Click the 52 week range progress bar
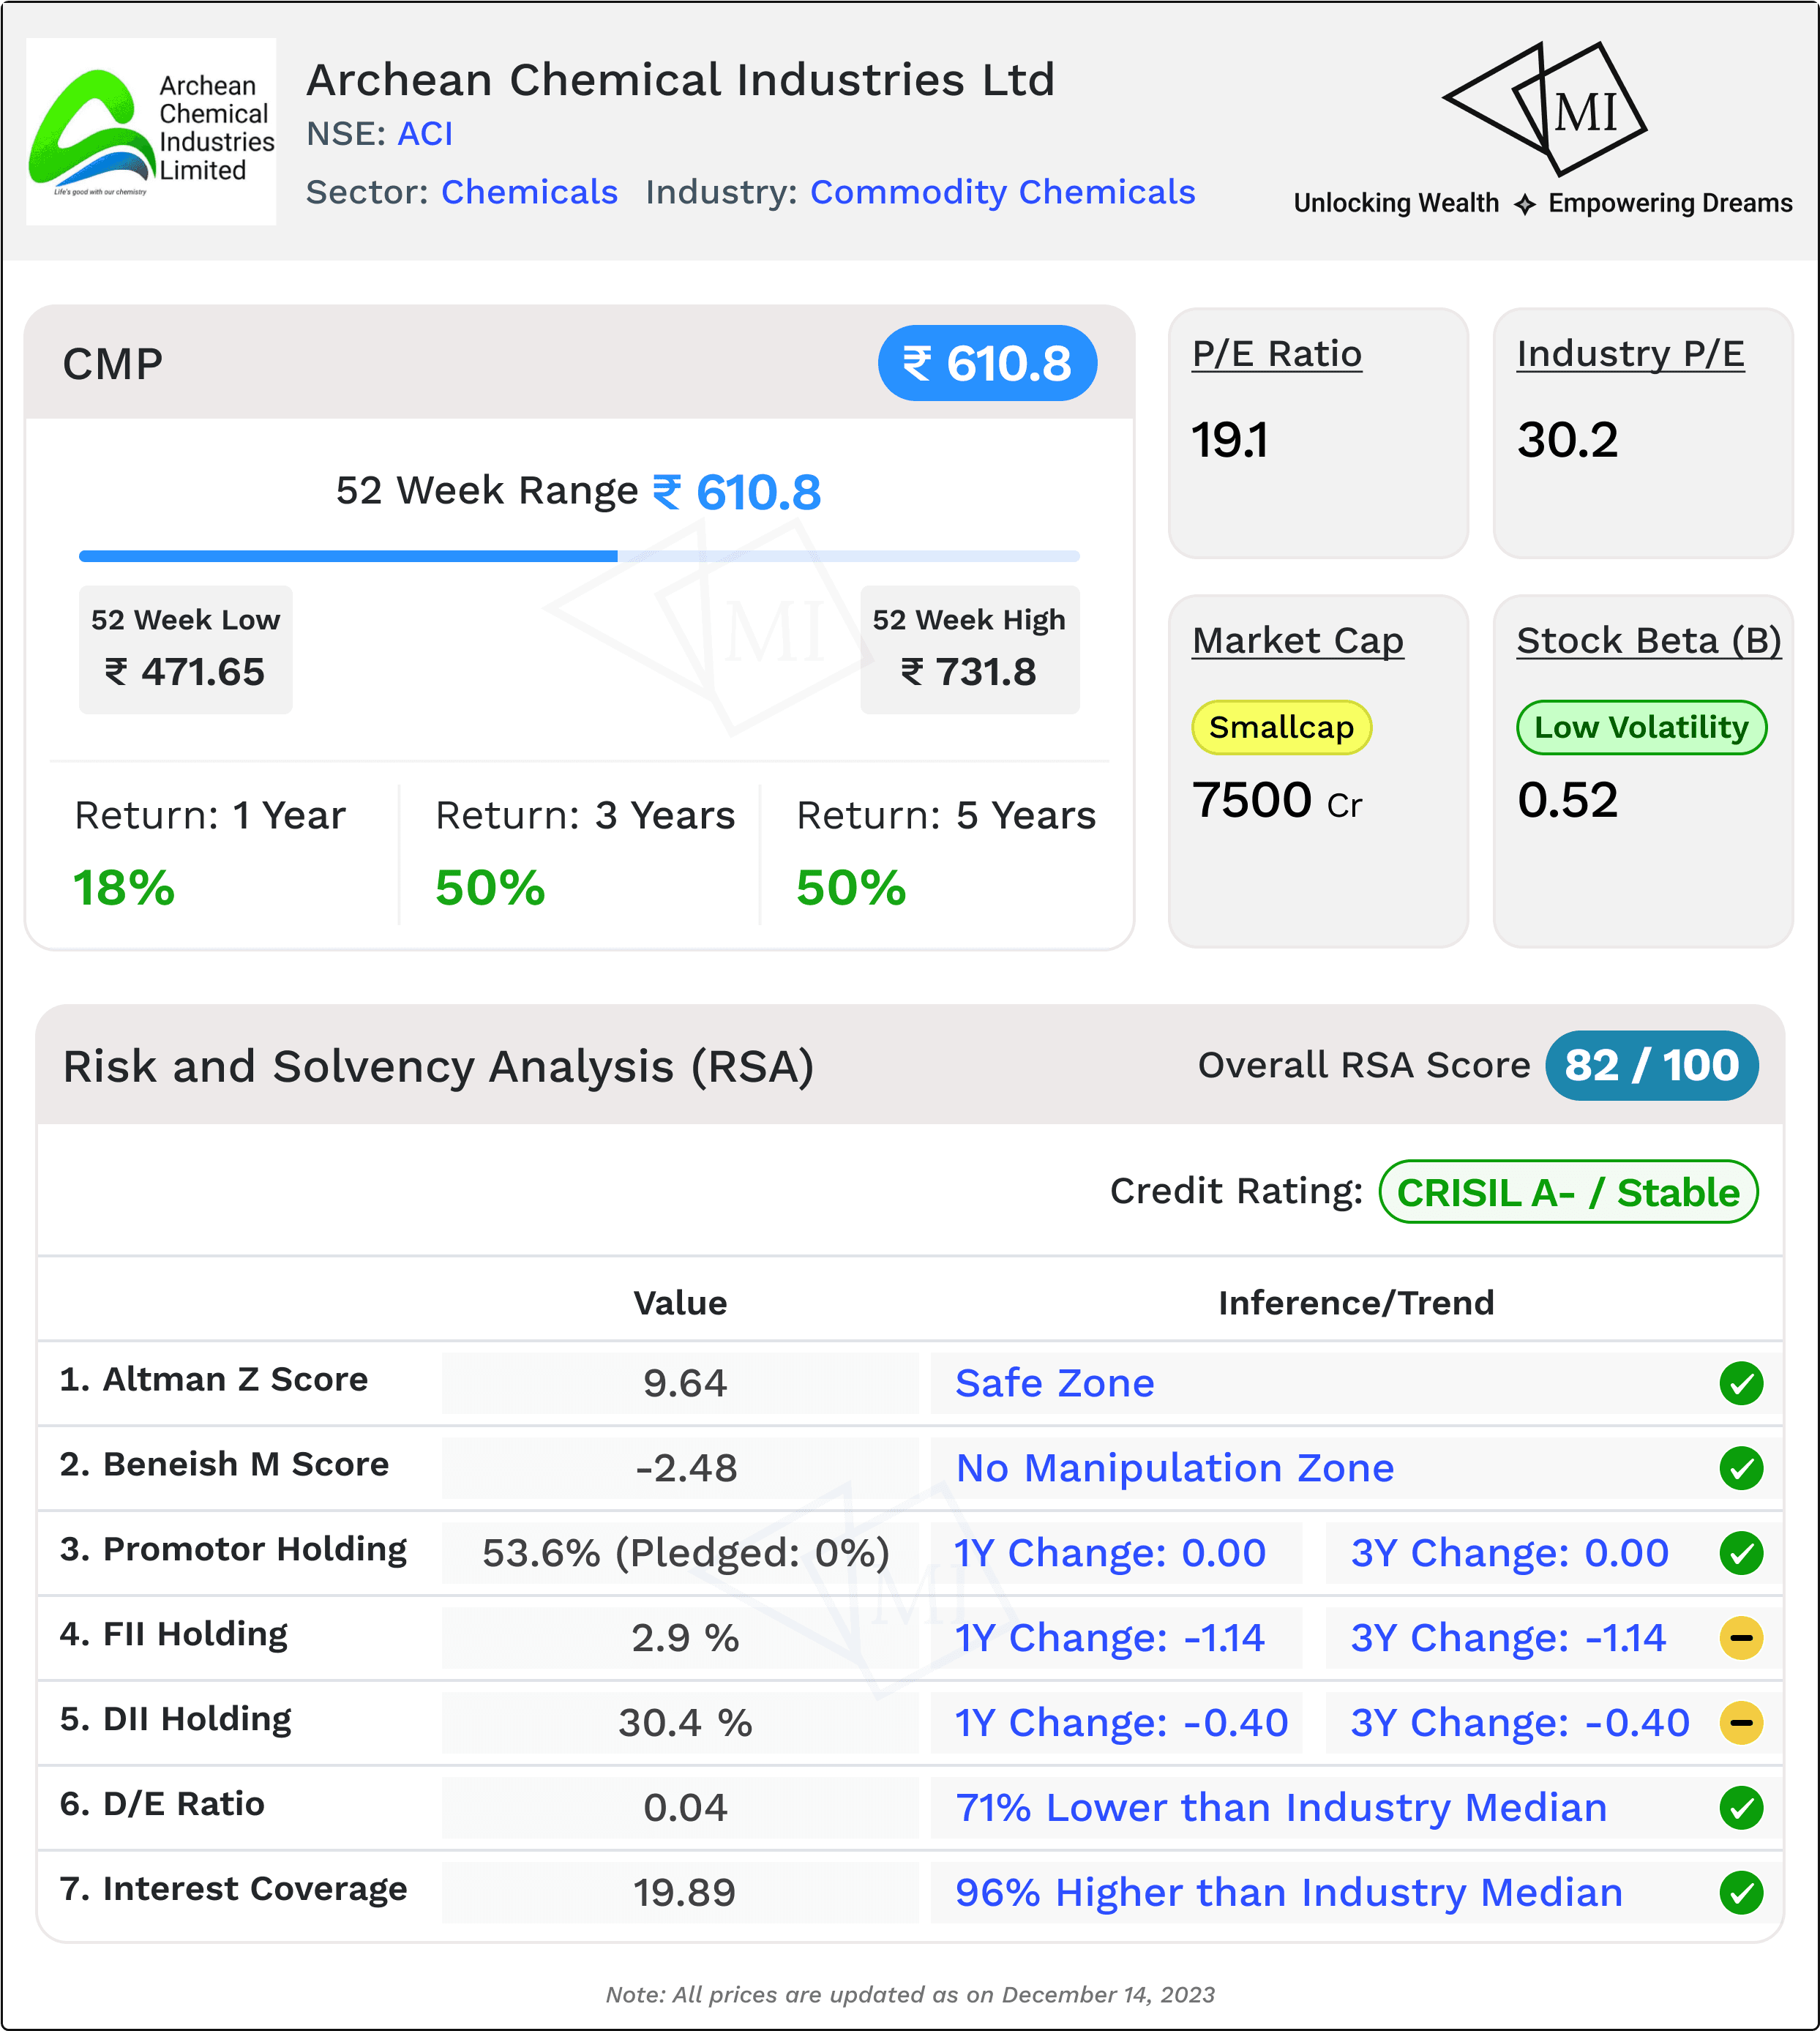 (x=579, y=556)
